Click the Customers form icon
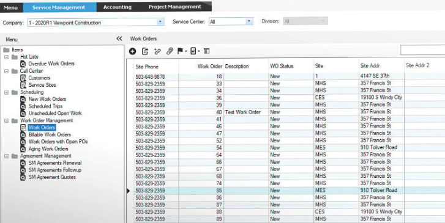This screenshot has height=223, width=445. point(23,78)
